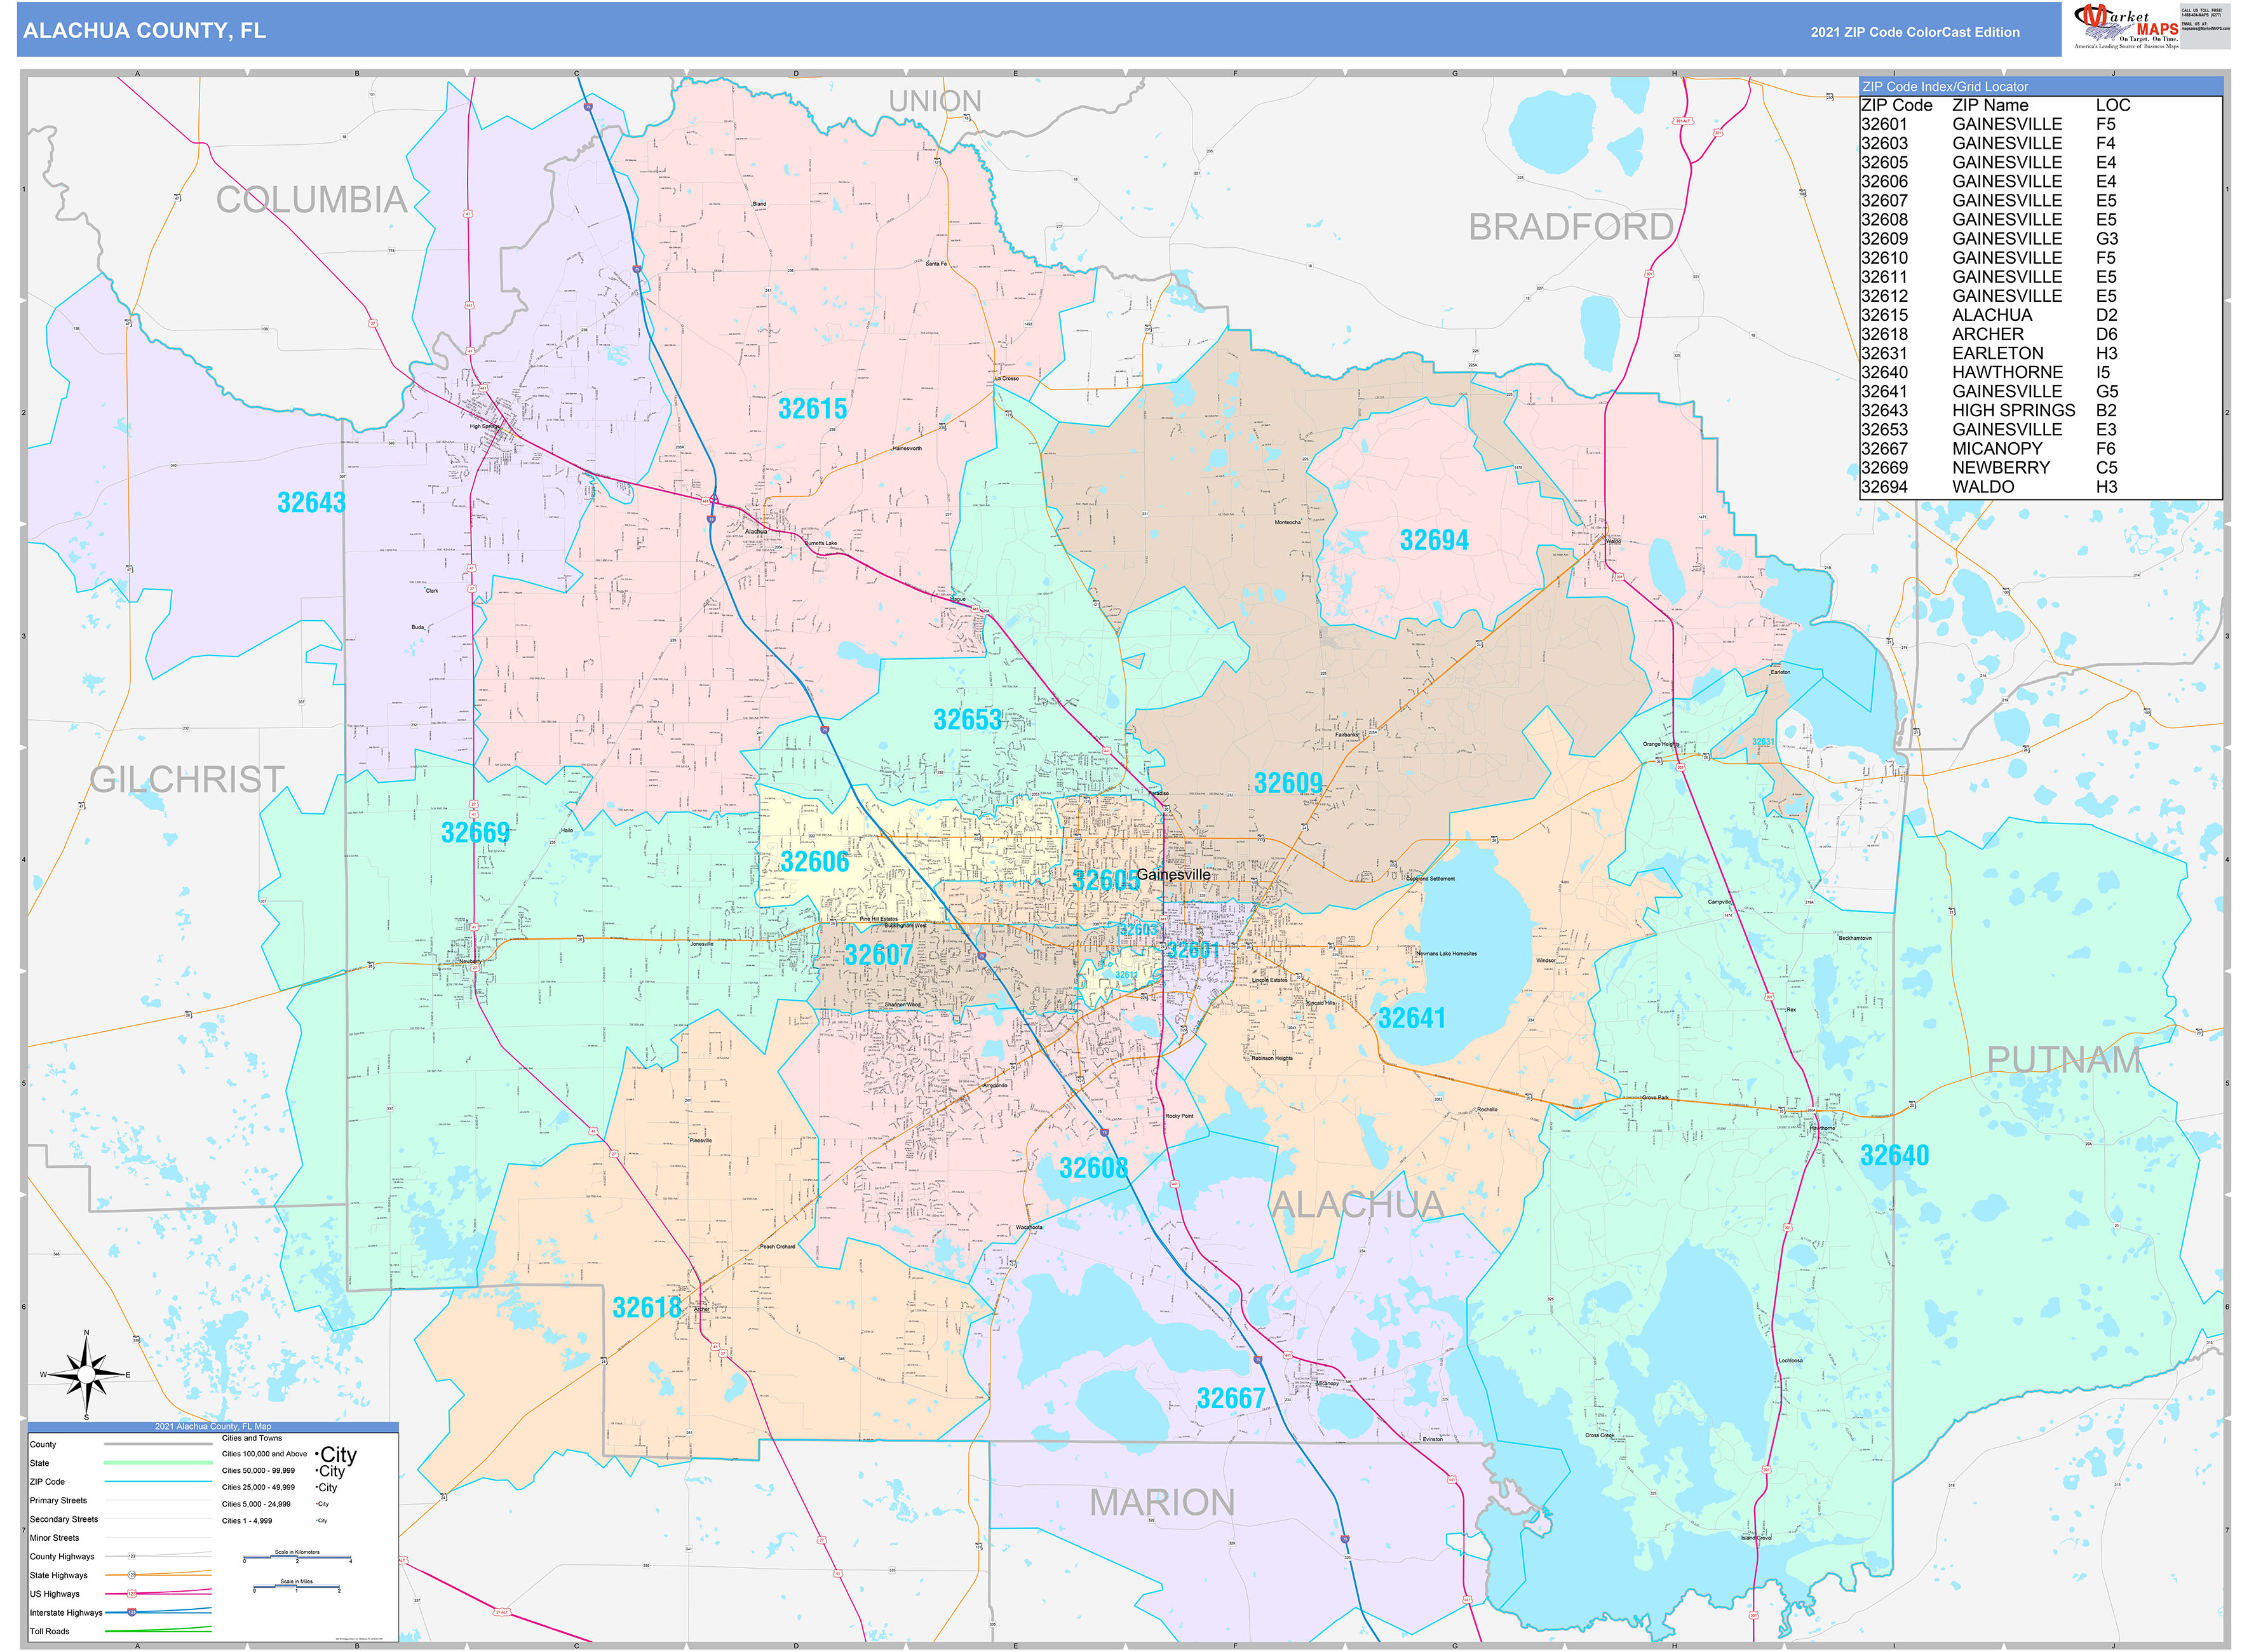The height and width of the screenshot is (1652, 2242).
Task: Click the 32640 ZIP label on the map
Action: 1894,1155
